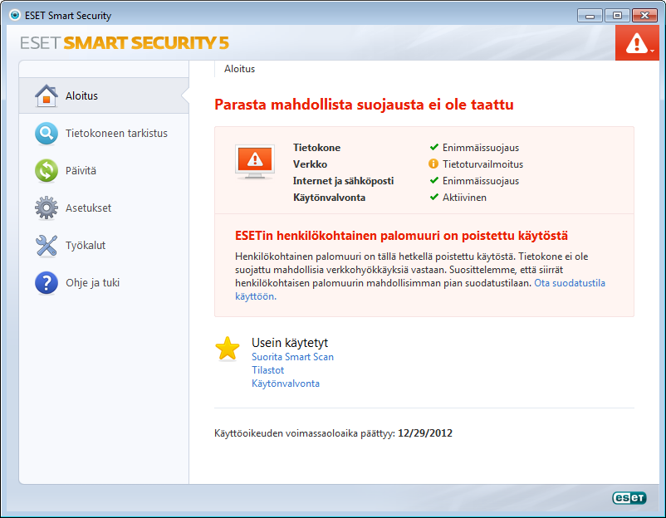This screenshot has width=666, height=518.
Task: Click the Aloitus home icon in sidebar
Action: (47, 95)
